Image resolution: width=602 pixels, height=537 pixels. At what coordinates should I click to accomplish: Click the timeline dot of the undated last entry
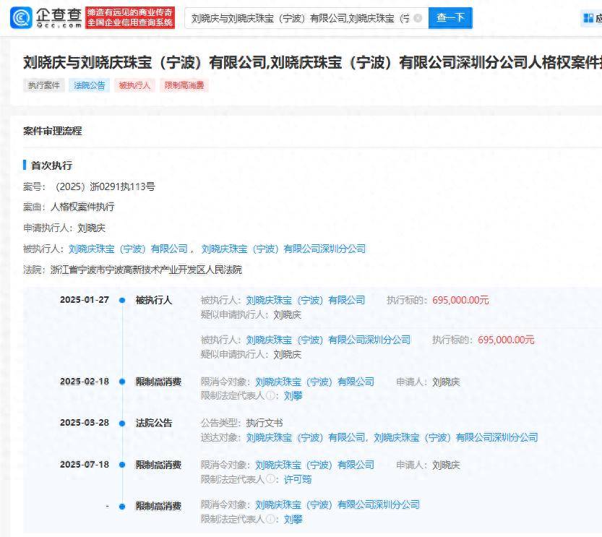pos(122,507)
